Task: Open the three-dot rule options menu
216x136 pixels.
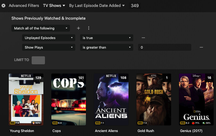Action: coord(89,28)
